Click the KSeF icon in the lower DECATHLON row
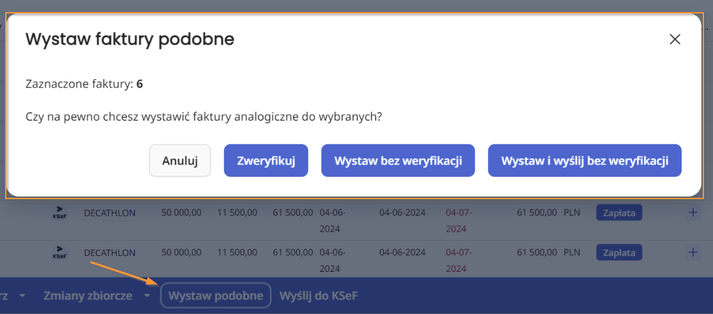Viewport: 713px width, 314px height. [x=59, y=252]
